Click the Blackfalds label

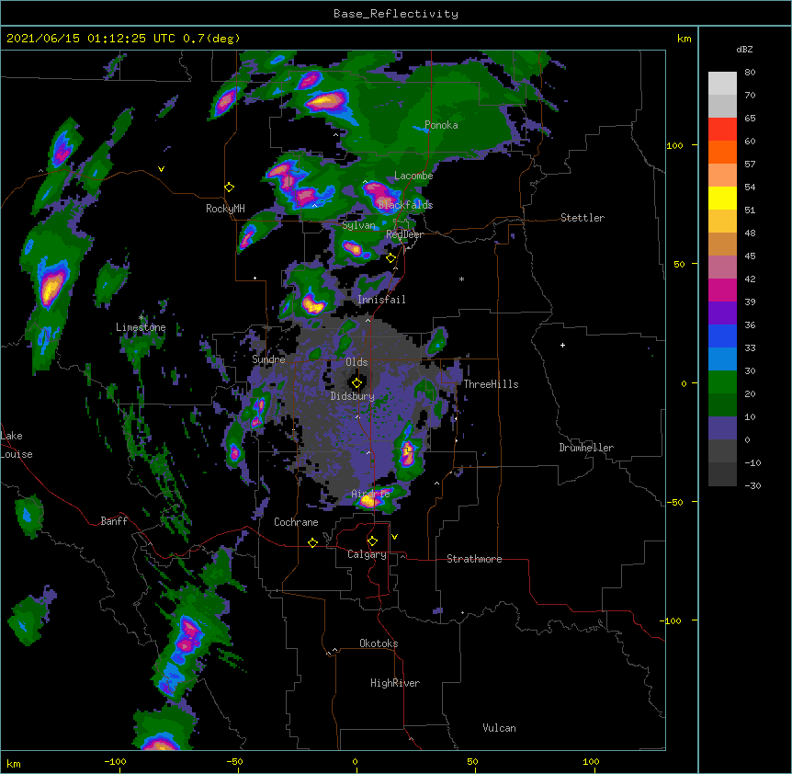coord(405,205)
